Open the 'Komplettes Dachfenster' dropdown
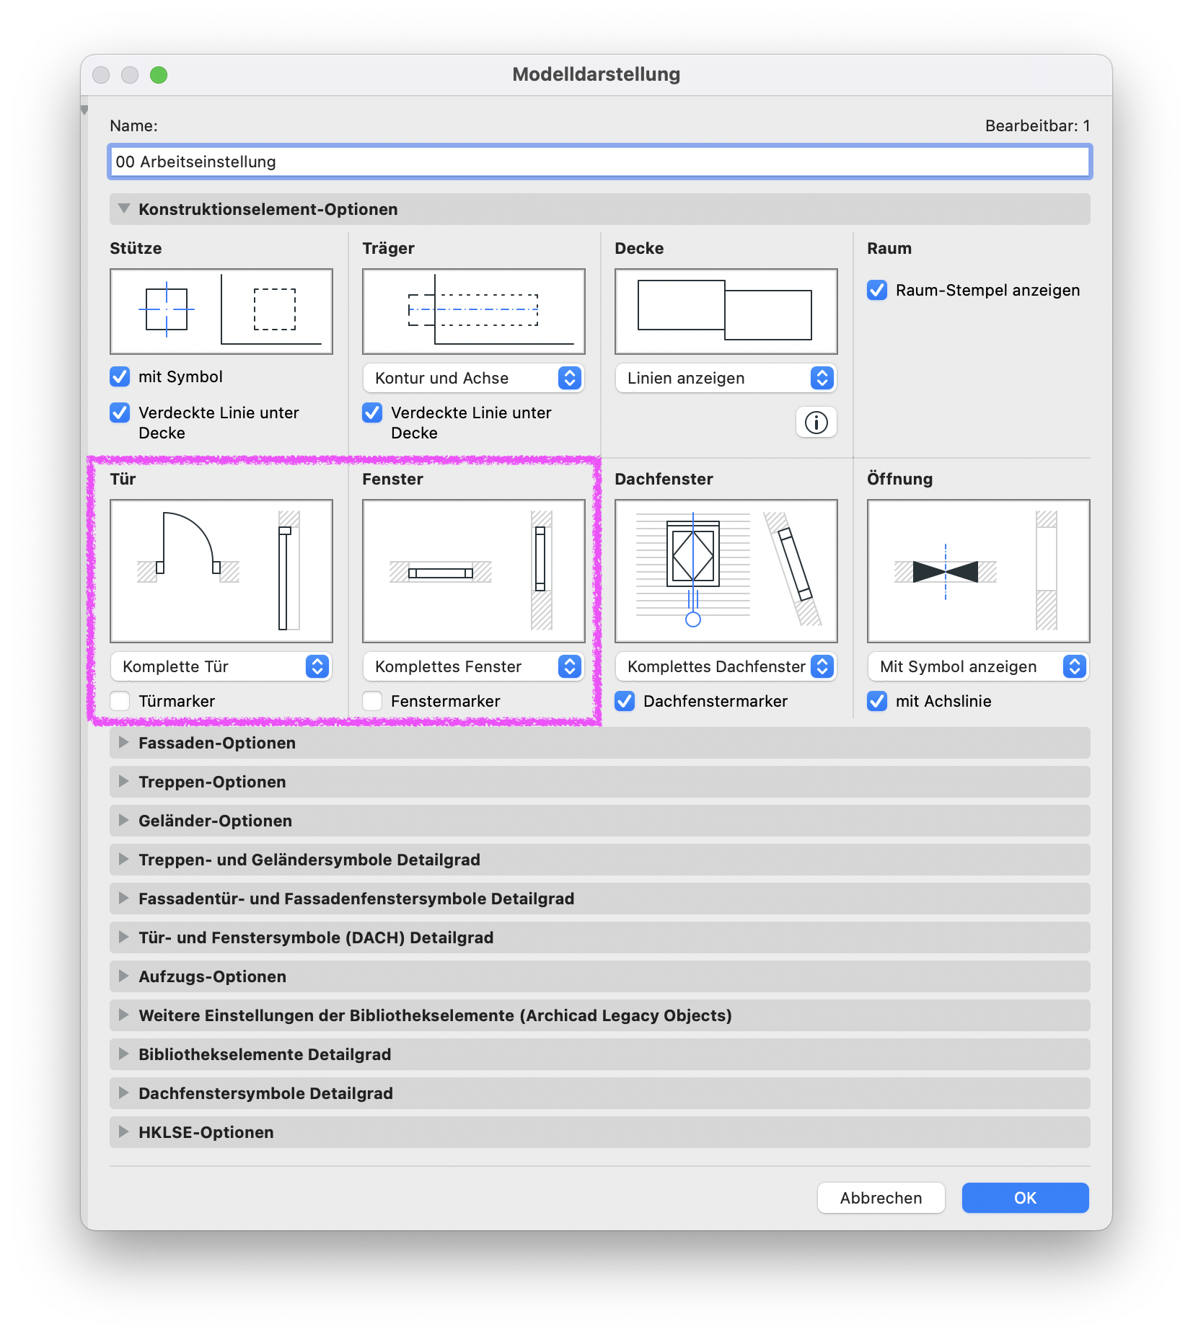Image resolution: width=1193 pixels, height=1337 pixels. (726, 666)
